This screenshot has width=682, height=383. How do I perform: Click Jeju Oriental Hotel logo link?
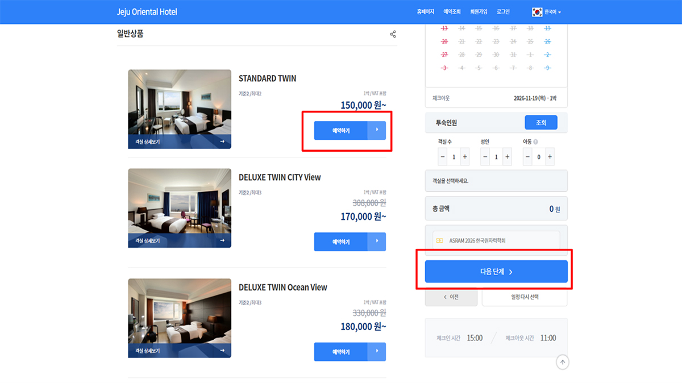coord(147,12)
